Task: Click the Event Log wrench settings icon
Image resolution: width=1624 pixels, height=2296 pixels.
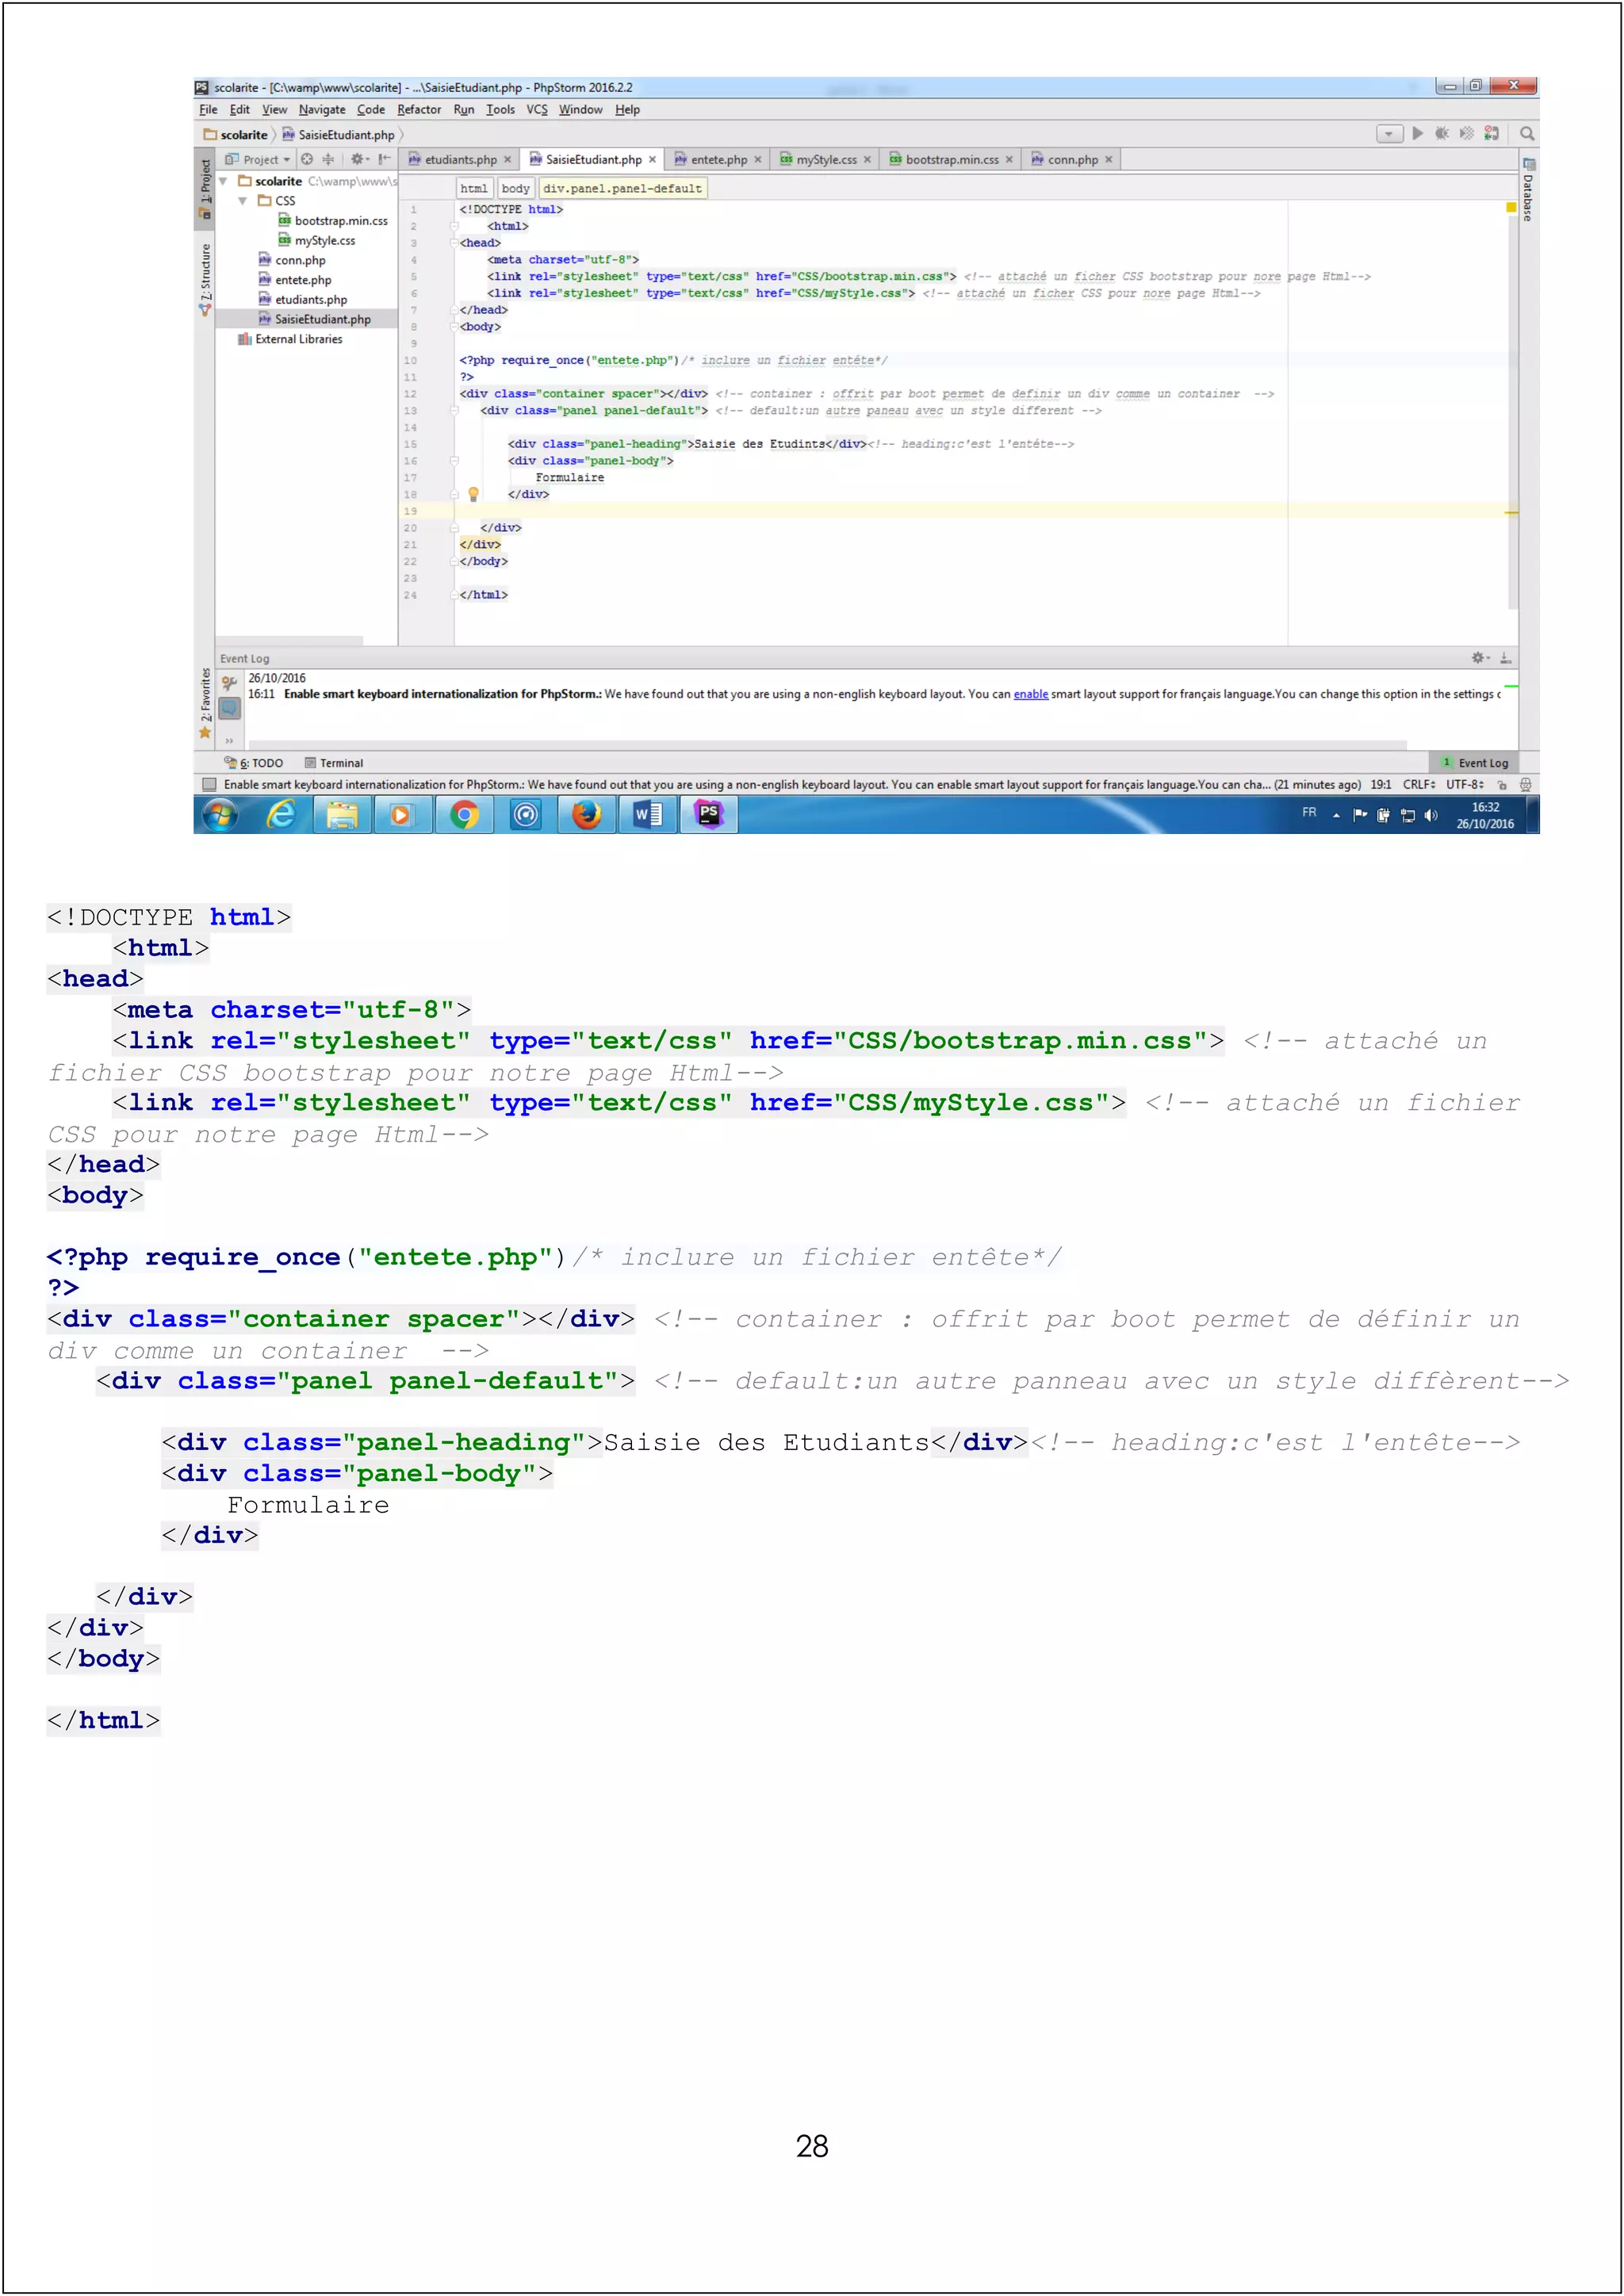Action: click(x=229, y=684)
